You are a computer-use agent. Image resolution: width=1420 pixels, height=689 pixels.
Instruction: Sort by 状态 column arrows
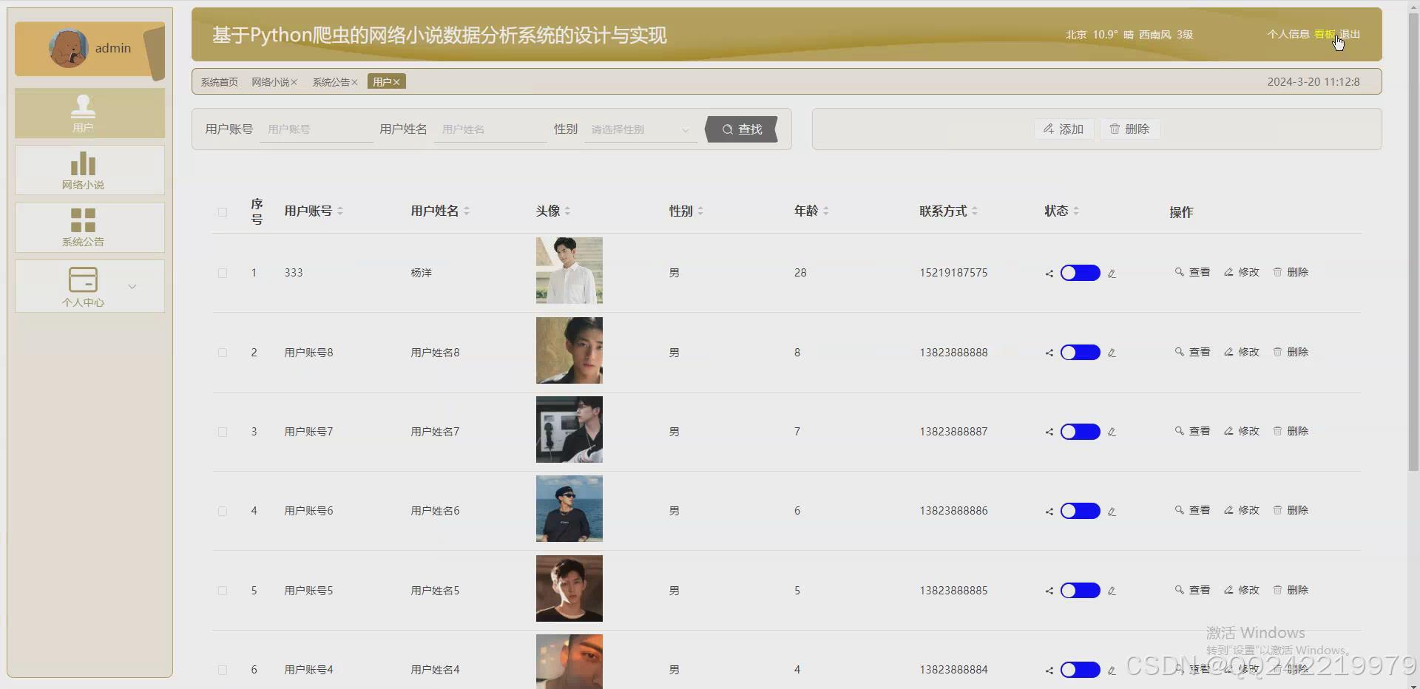[1076, 211]
